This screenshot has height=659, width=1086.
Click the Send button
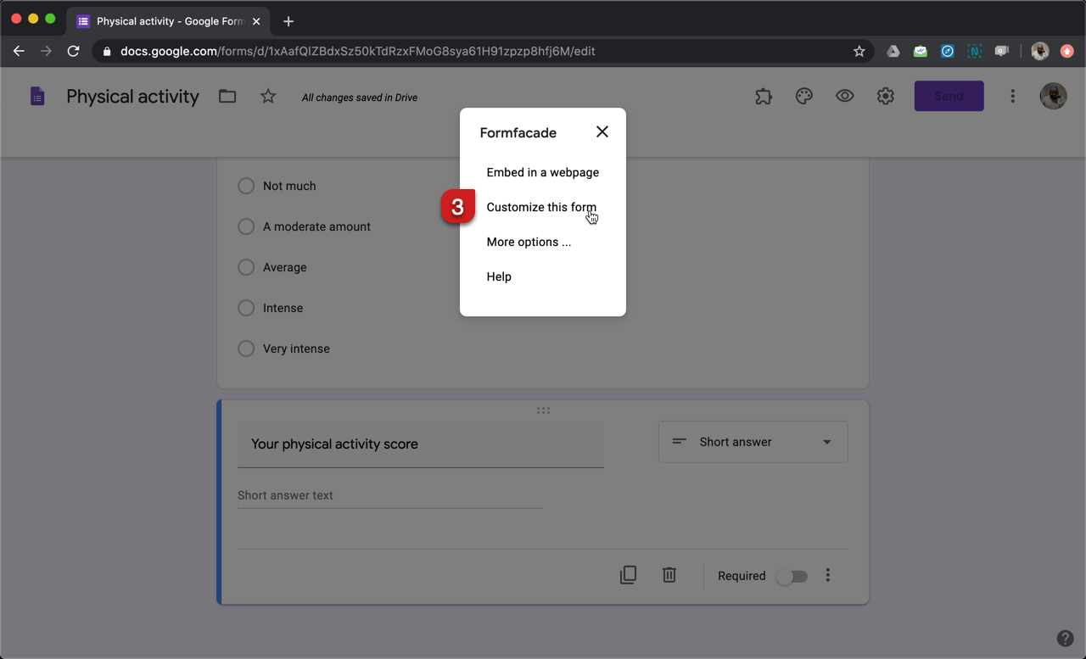point(949,96)
